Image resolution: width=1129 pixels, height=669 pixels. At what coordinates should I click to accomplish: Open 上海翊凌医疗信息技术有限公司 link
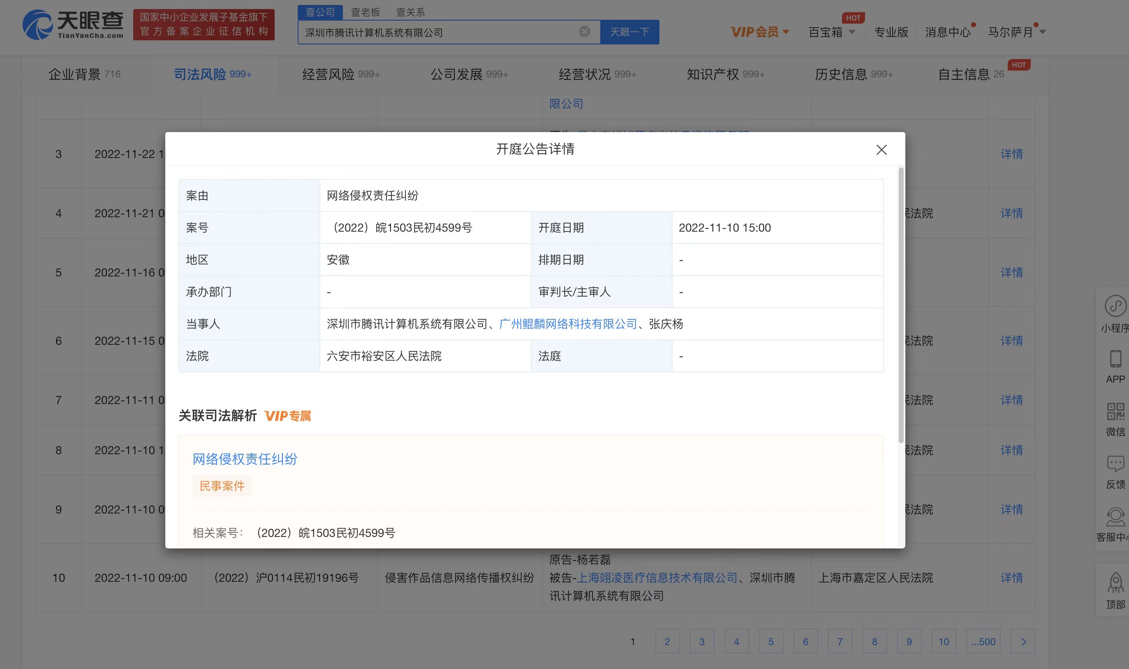[x=657, y=578]
